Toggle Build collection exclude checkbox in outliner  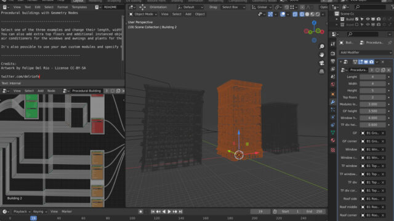357,19
